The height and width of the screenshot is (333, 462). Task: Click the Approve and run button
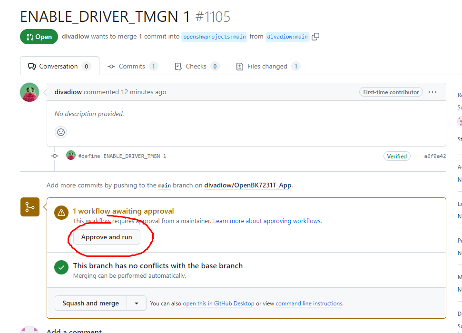pyautogui.click(x=107, y=237)
